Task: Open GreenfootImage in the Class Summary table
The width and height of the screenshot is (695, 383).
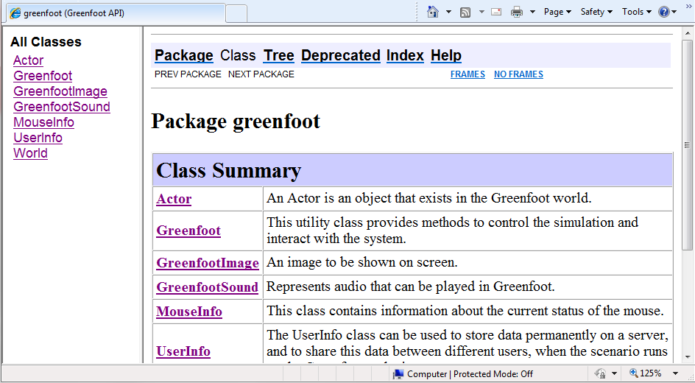Action: [x=208, y=263]
